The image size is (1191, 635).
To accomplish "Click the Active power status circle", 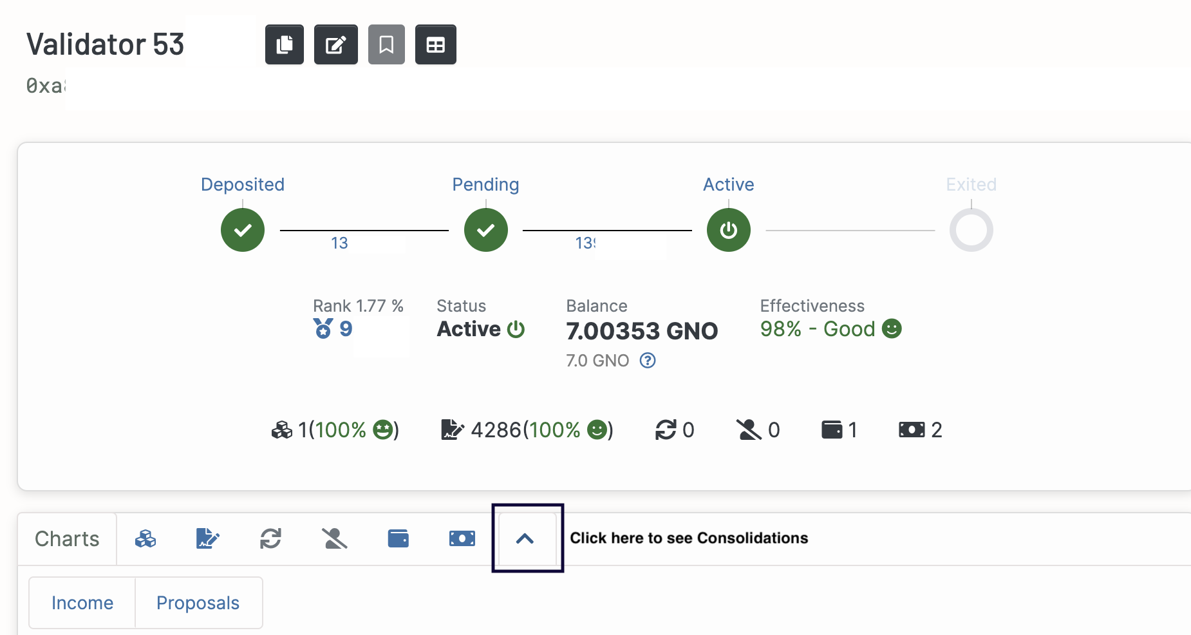I will point(728,230).
